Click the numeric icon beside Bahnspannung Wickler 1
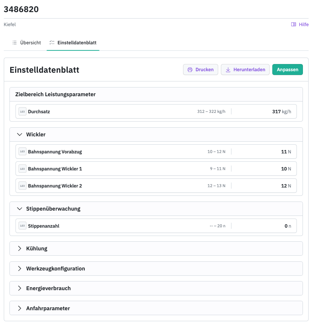Image resolution: width=312 pixels, height=325 pixels. (x=22, y=169)
